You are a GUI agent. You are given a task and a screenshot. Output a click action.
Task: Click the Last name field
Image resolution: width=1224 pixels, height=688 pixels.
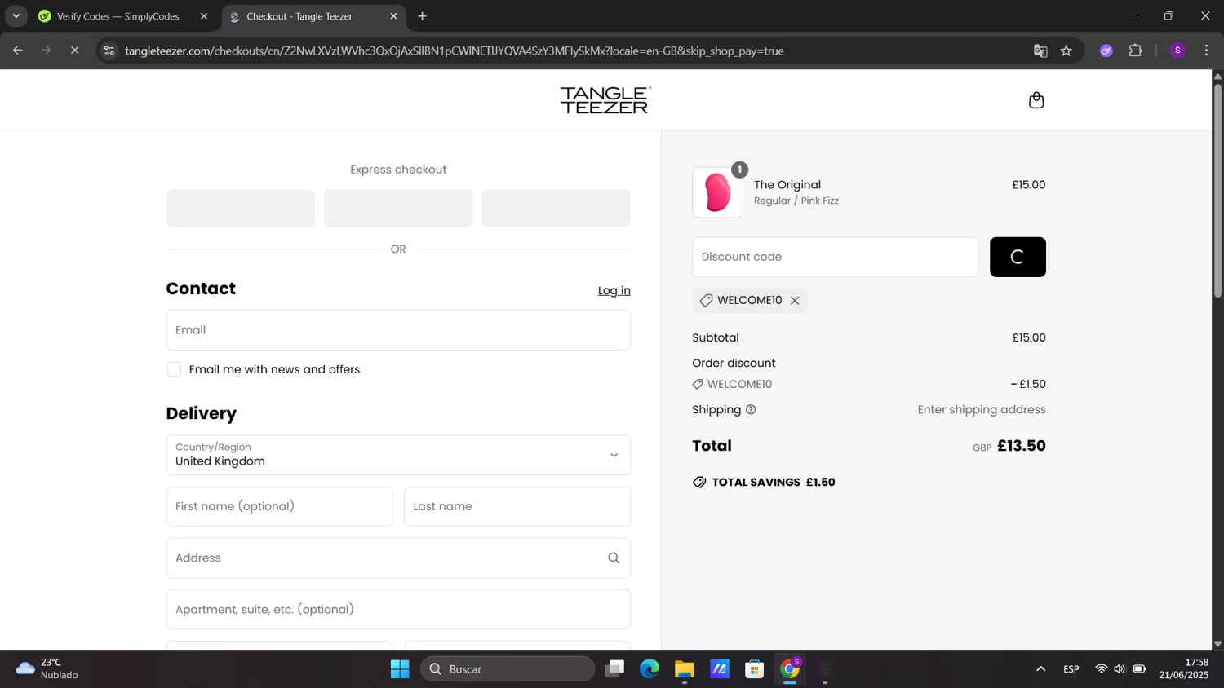tap(517, 506)
